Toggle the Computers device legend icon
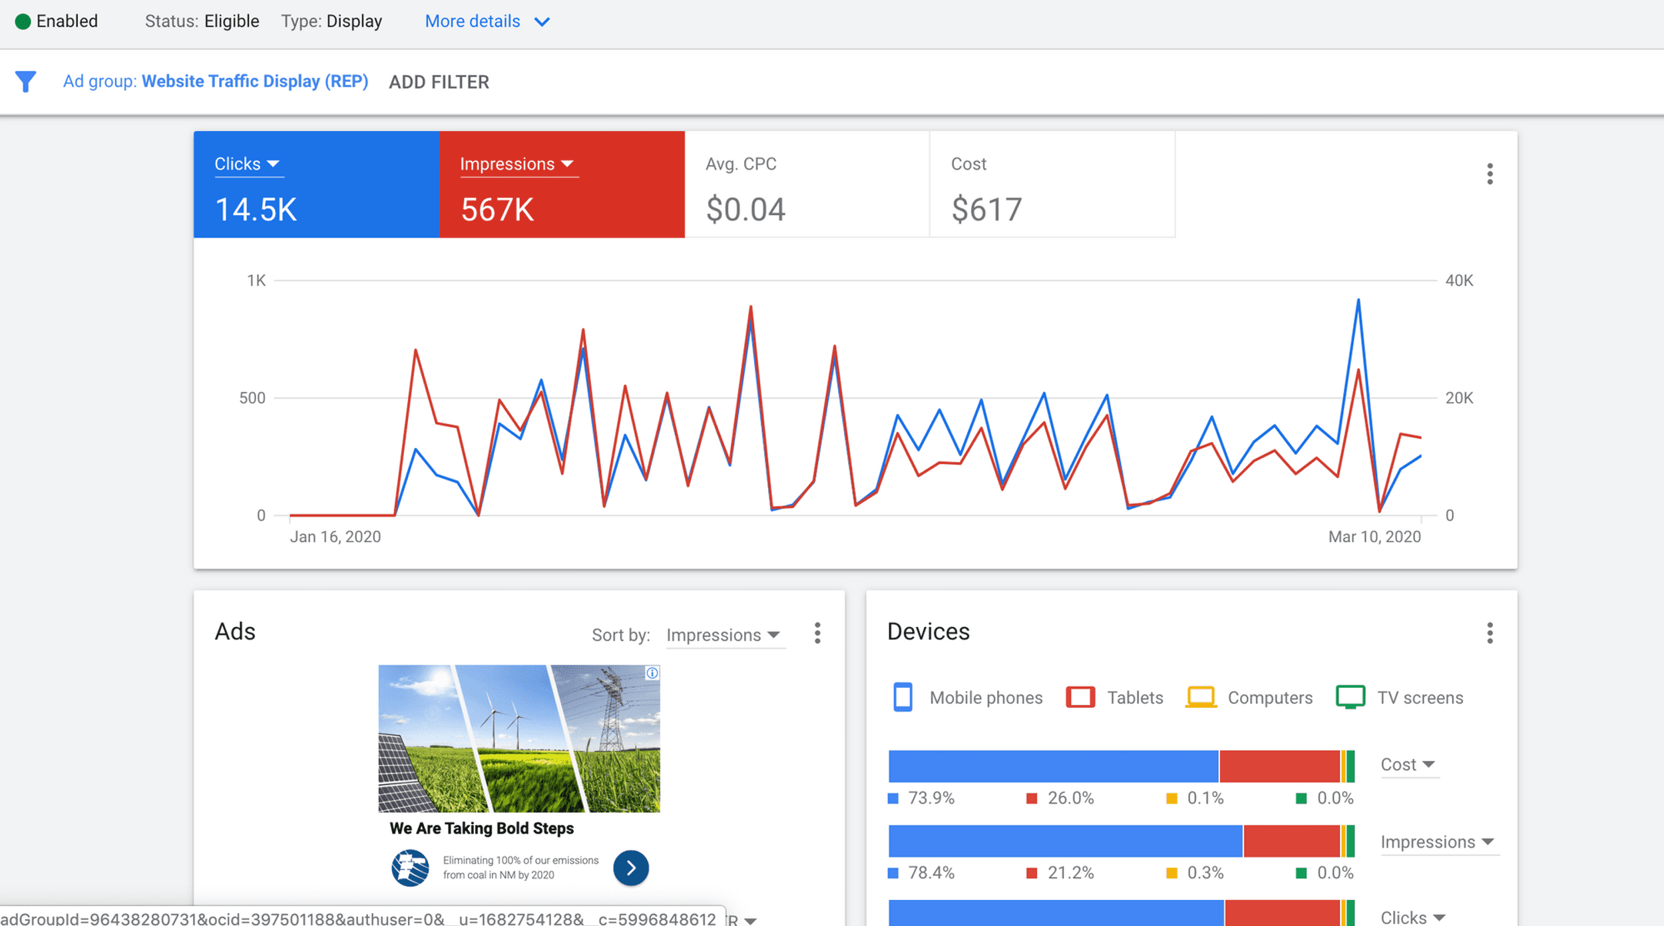 1201,697
